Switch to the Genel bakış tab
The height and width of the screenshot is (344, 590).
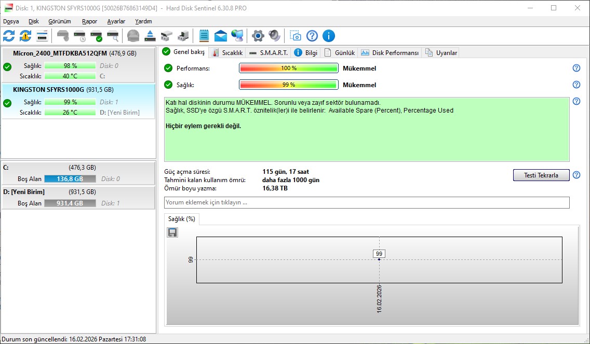(184, 52)
